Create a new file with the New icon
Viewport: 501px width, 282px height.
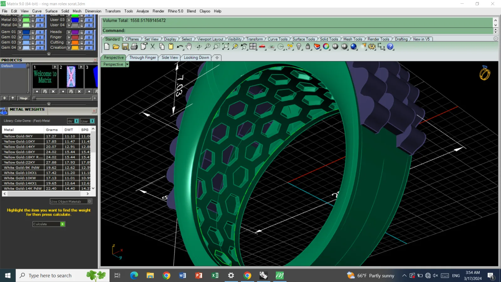(x=107, y=47)
